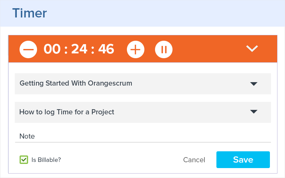
Task: Click empty orange bar area right of pause
Action: click(209, 49)
